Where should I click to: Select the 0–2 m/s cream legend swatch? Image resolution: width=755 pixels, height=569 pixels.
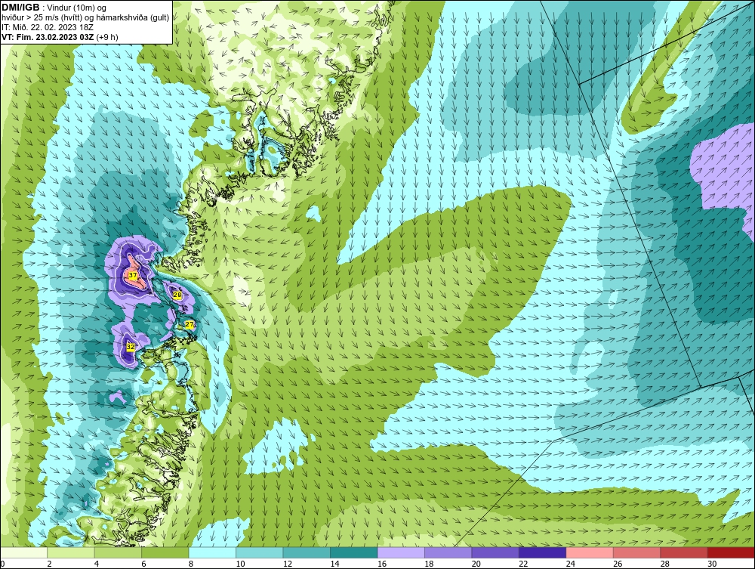[x=23, y=552]
